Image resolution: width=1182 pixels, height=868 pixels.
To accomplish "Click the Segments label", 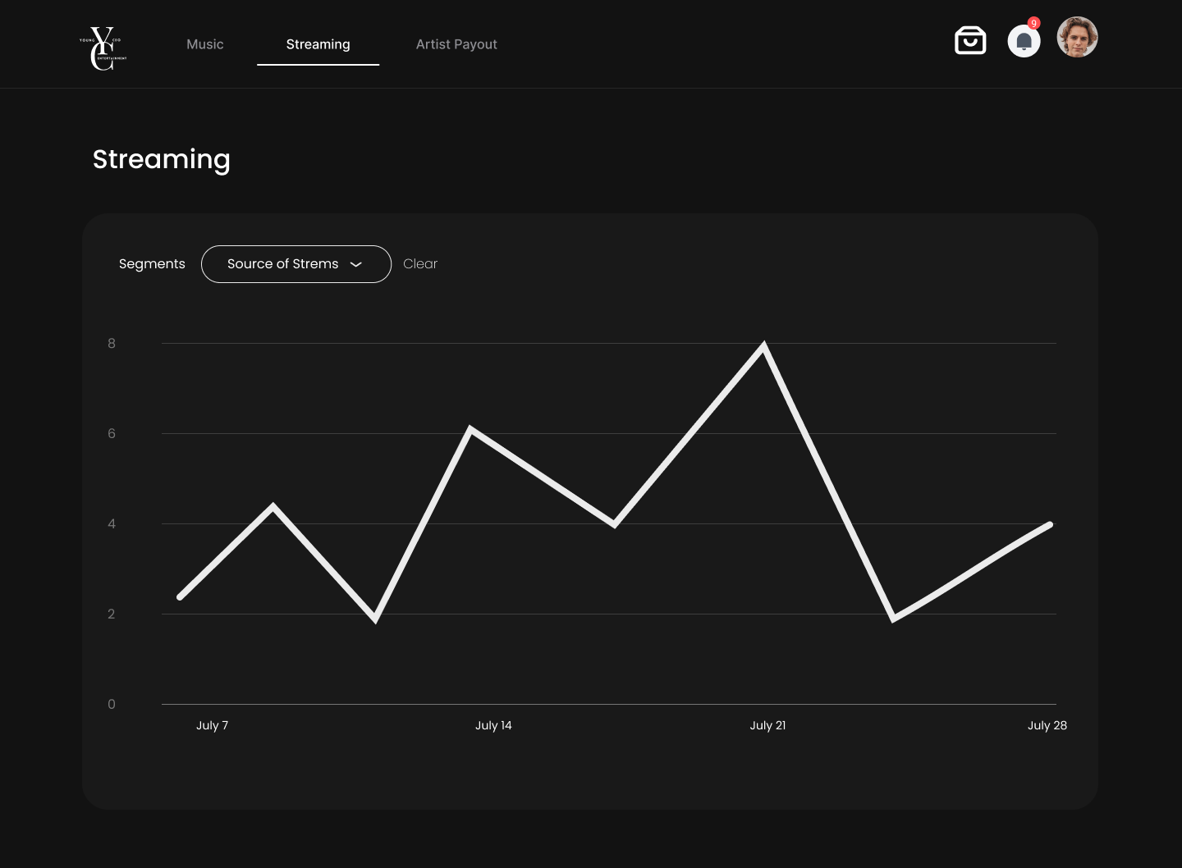I will tap(152, 264).
